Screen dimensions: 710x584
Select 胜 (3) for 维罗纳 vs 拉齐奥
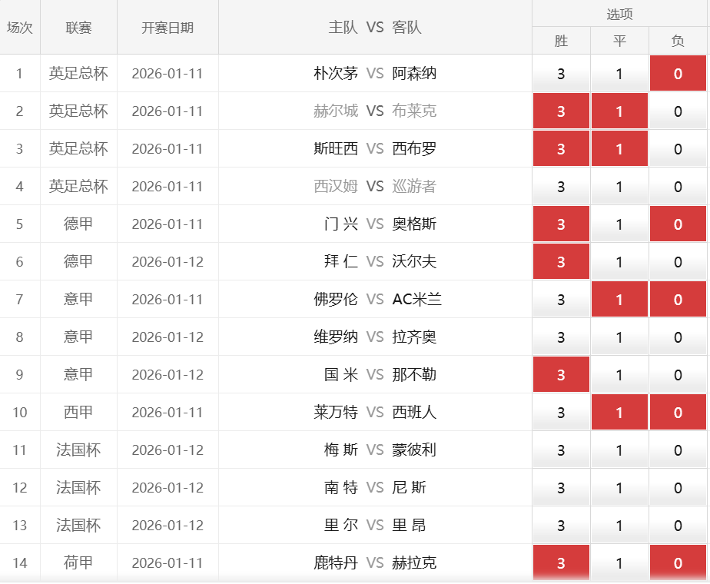pos(562,337)
